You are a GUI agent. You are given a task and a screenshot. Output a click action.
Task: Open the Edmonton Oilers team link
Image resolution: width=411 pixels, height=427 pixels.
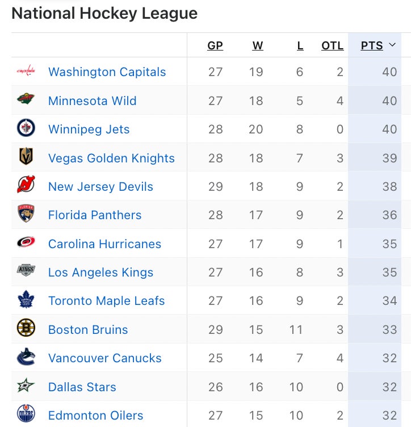95,416
